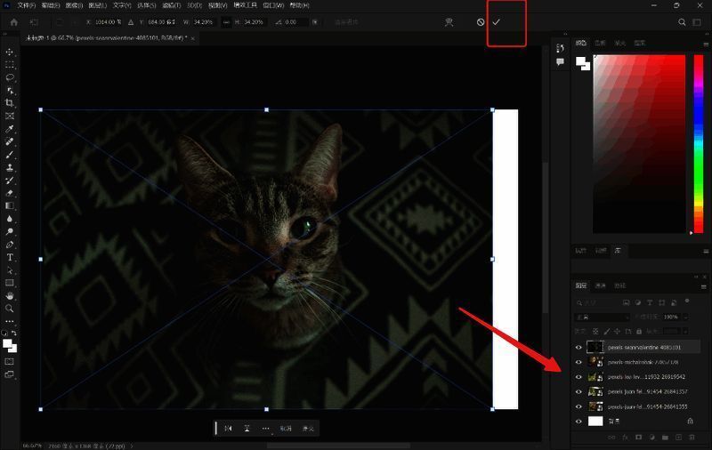Select the Eyedropper tool

coord(10,129)
